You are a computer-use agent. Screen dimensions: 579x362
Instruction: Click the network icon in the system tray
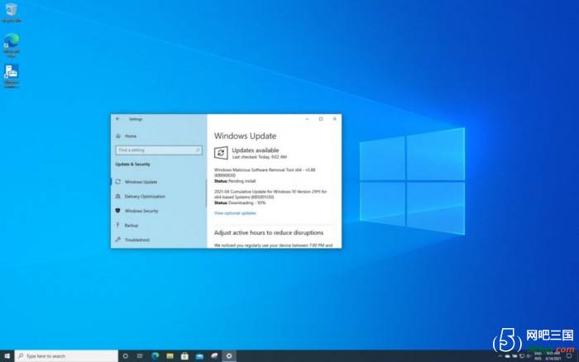pyautogui.click(x=522, y=356)
